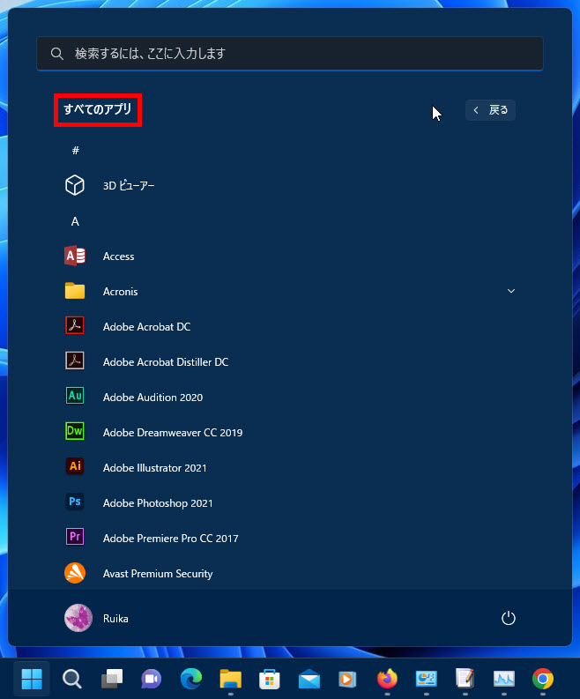The width and height of the screenshot is (580, 699).
Task: Click the letter A section header
Action: [75, 221]
